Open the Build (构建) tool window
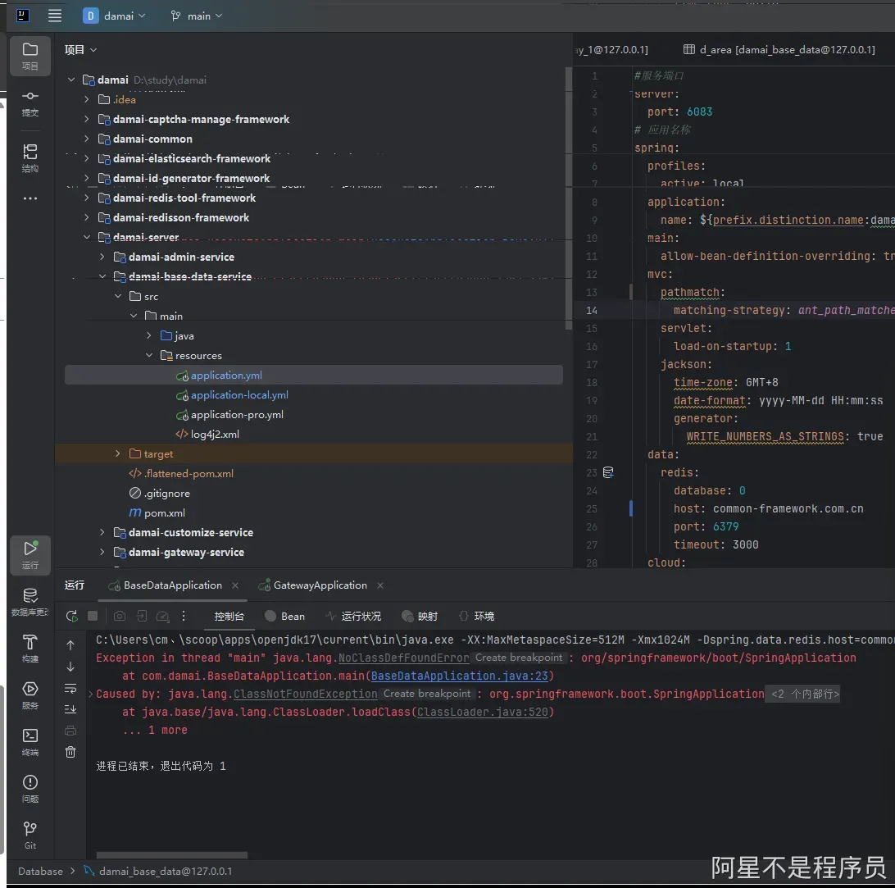This screenshot has height=888, width=895. click(x=30, y=647)
